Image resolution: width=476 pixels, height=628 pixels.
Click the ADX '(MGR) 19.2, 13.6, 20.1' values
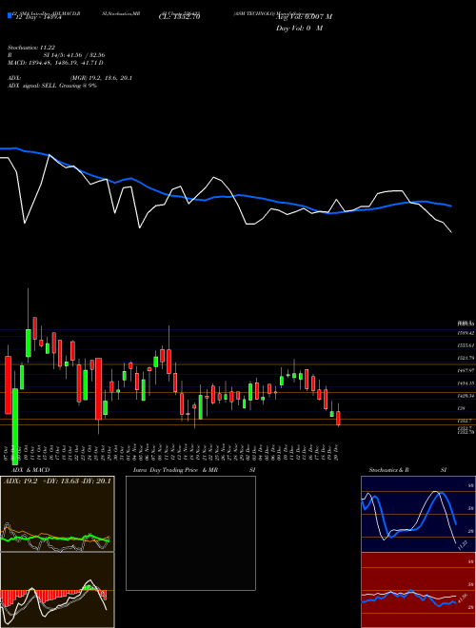coord(101,78)
